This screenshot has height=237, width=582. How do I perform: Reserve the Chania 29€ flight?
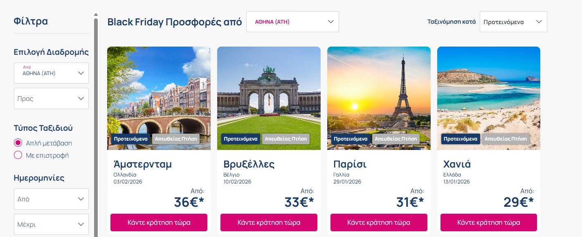[x=488, y=223]
